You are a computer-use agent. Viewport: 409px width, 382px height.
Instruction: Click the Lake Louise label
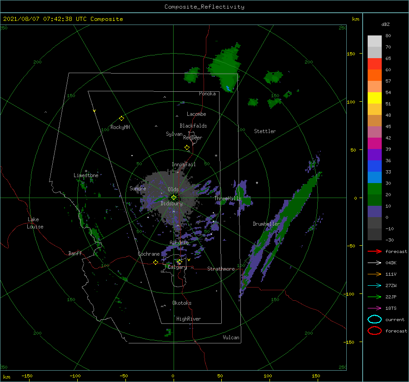[35, 223]
